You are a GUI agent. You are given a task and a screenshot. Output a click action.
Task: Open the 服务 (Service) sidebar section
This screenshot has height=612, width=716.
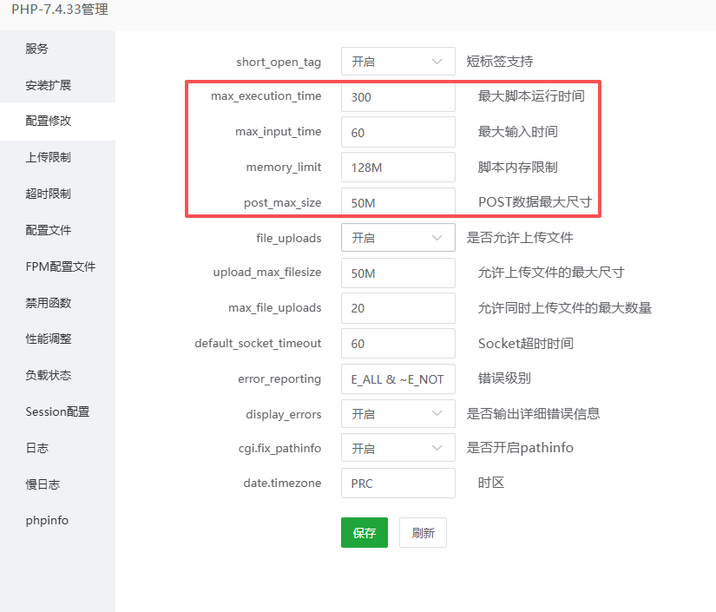[36, 49]
